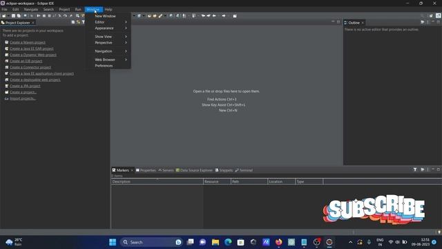
Task: Click the Save toolbar icon
Action: [13, 16]
